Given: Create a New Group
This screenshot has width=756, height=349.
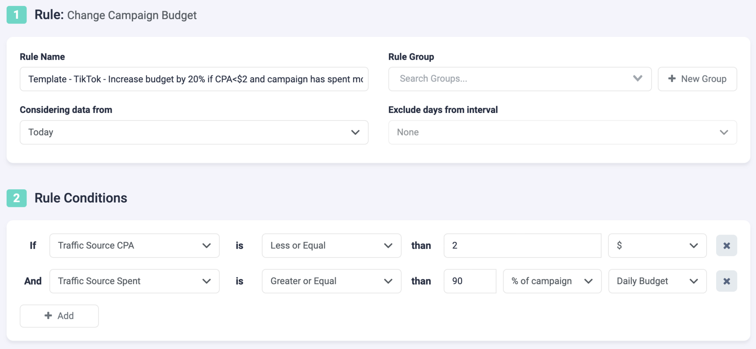Looking at the screenshot, I should (x=697, y=79).
